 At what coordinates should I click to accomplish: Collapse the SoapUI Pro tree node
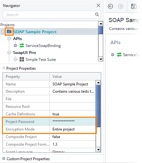tap(9, 52)
